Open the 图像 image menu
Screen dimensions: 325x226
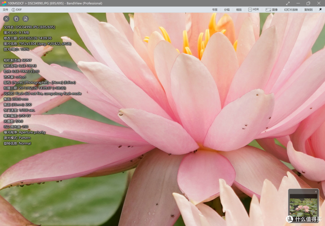point(272,10)
